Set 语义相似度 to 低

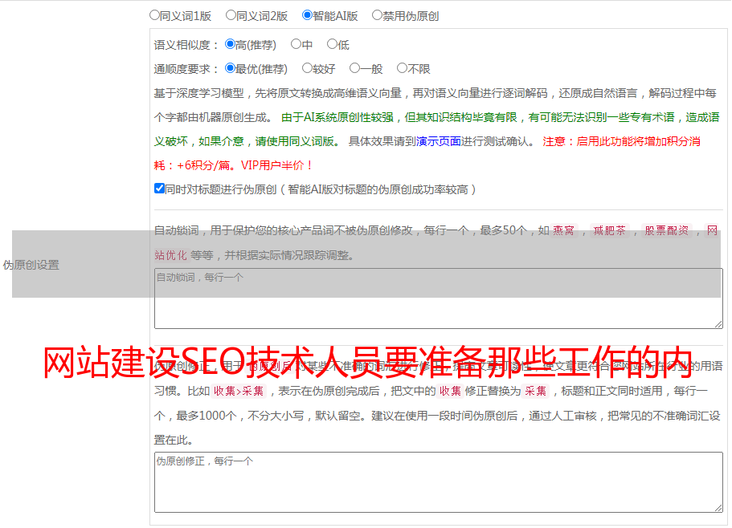point(332,44)
